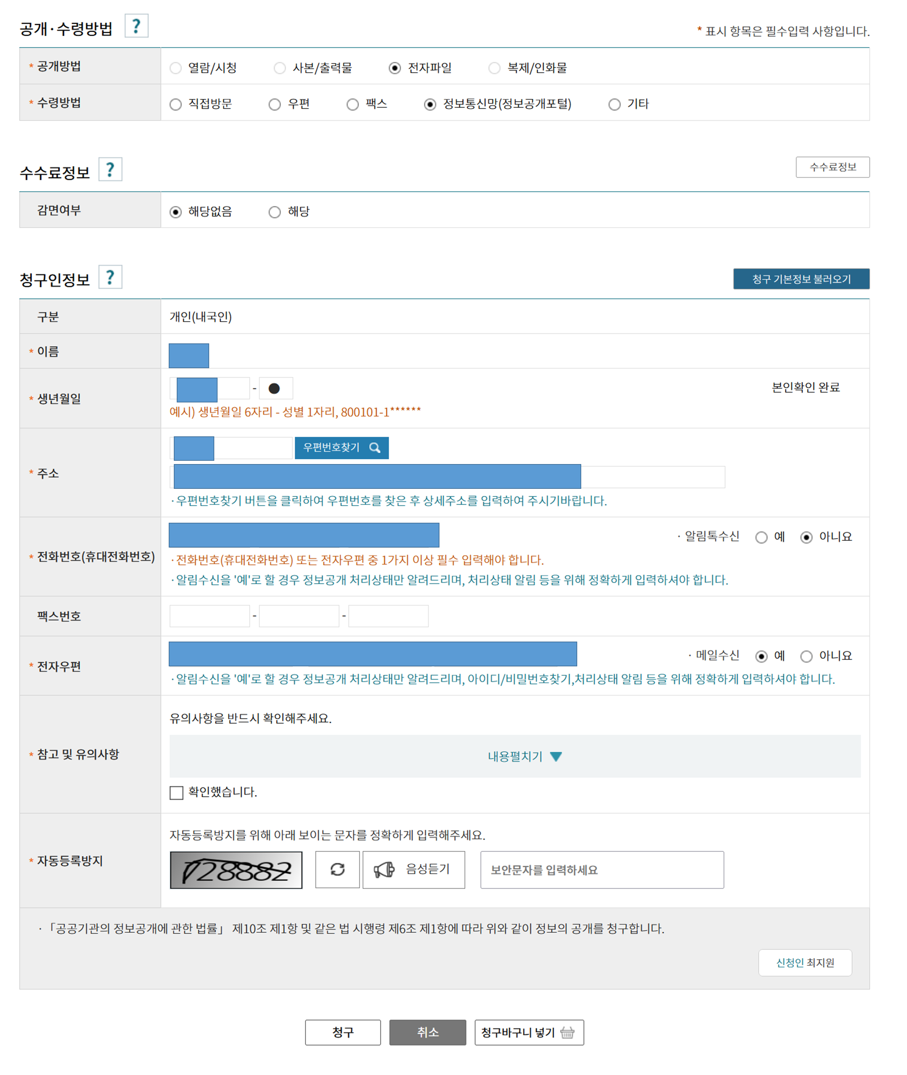The width and height of the screenshot is (907, 1075).
Task: Click the captcha image 728882
Action: (x=236, y=870)
